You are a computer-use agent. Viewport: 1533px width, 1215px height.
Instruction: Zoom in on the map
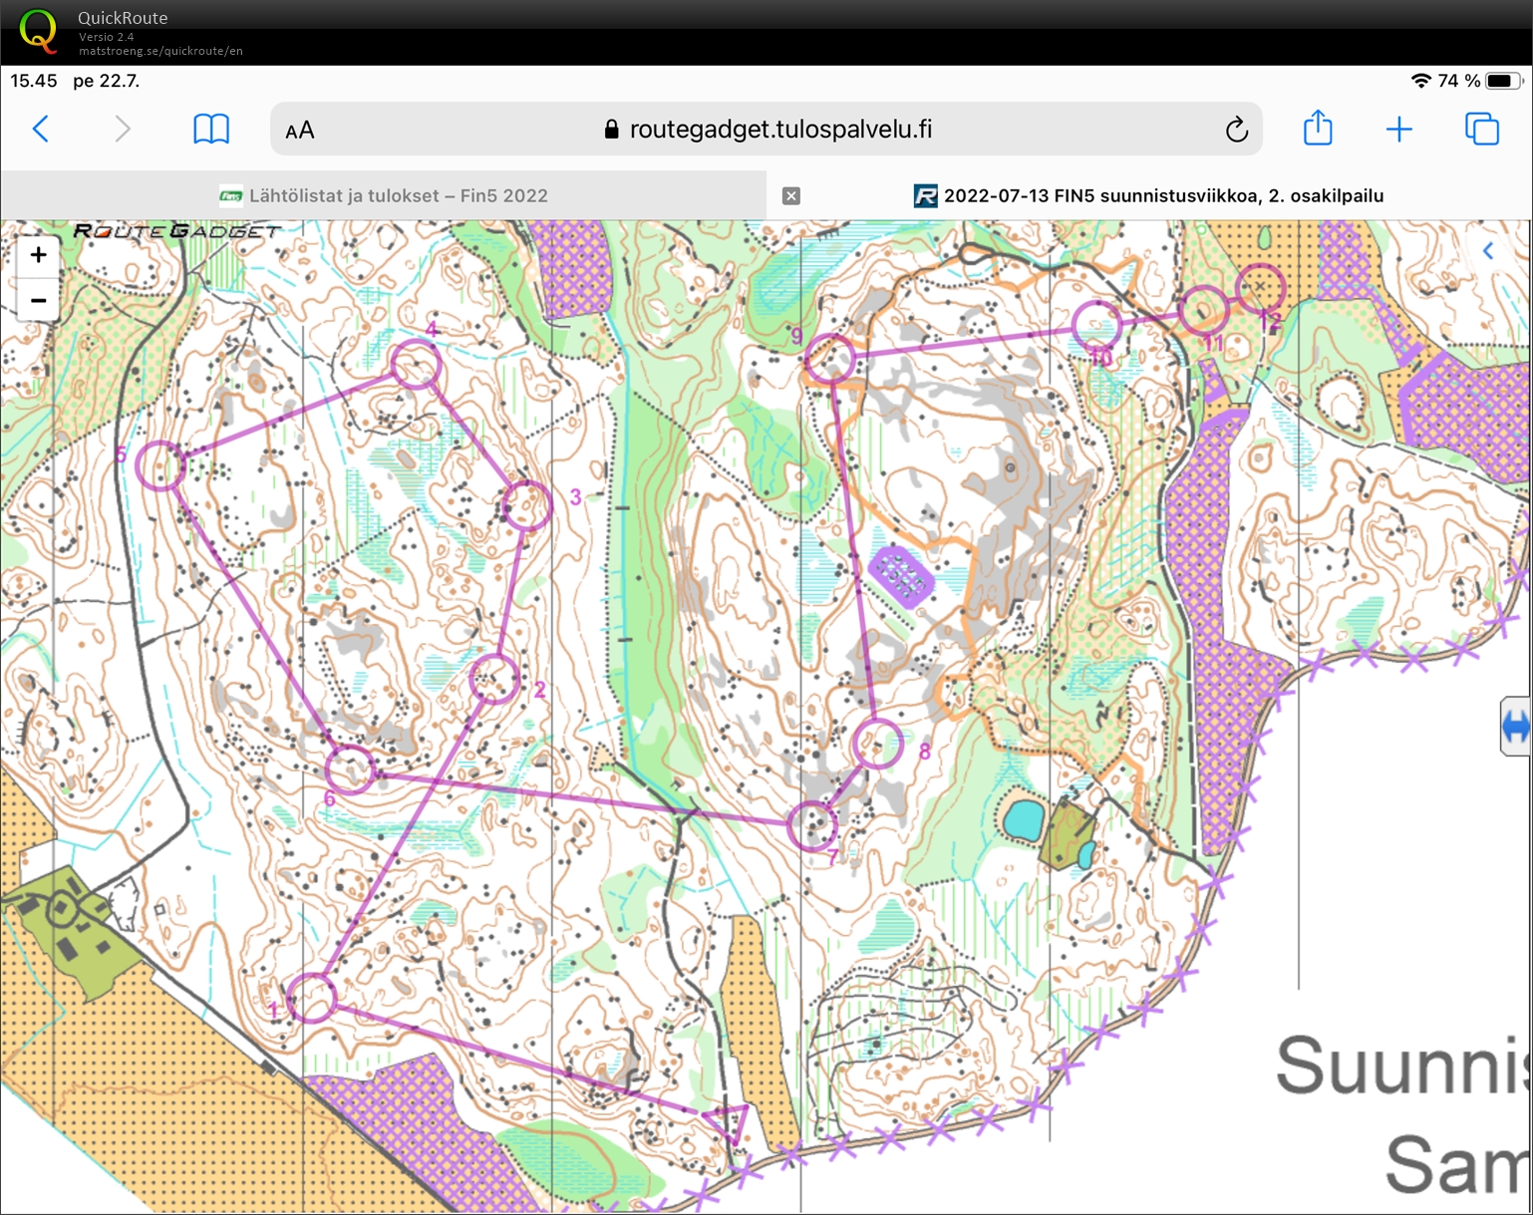click(38, 255)
